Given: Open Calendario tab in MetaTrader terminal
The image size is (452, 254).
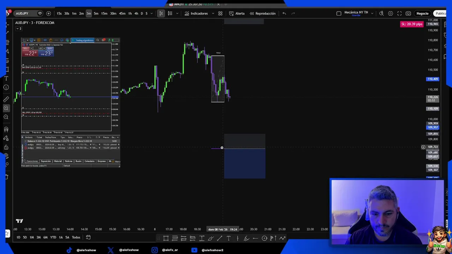Looking at the screenshot, I should pos(89,161).
